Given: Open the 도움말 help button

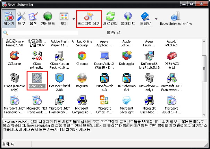Looking at the screenshot, I should [x=145, y=19].
